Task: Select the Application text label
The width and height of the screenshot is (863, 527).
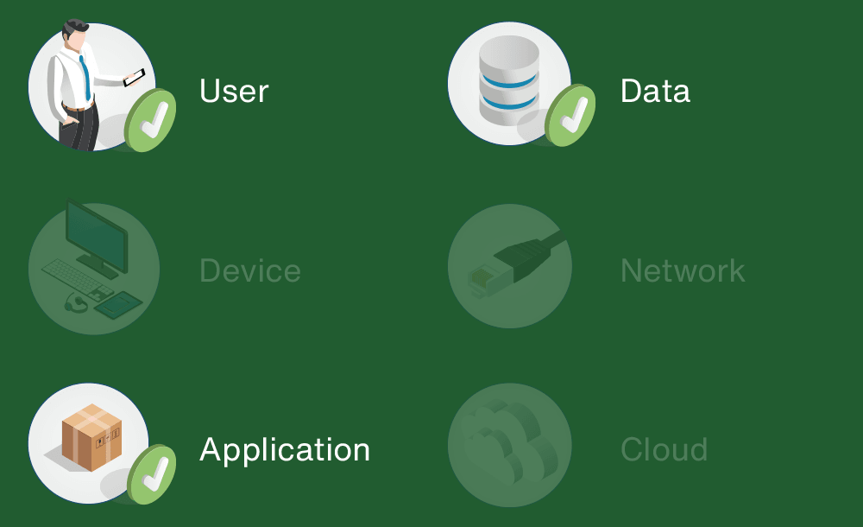Action: pyautogui.click(x=285, y=451)
